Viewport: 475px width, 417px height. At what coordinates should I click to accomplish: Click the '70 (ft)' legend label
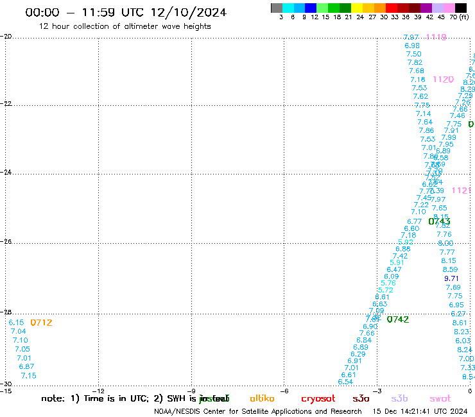pos(459,17)
